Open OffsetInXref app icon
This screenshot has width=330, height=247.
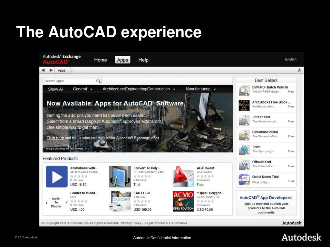(244, 165)
